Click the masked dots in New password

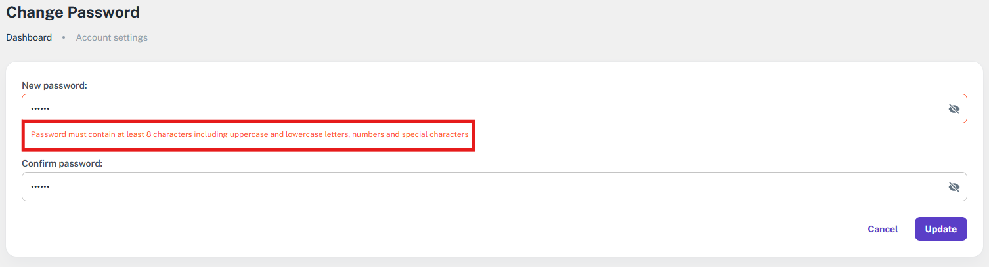tap(40, 109)
